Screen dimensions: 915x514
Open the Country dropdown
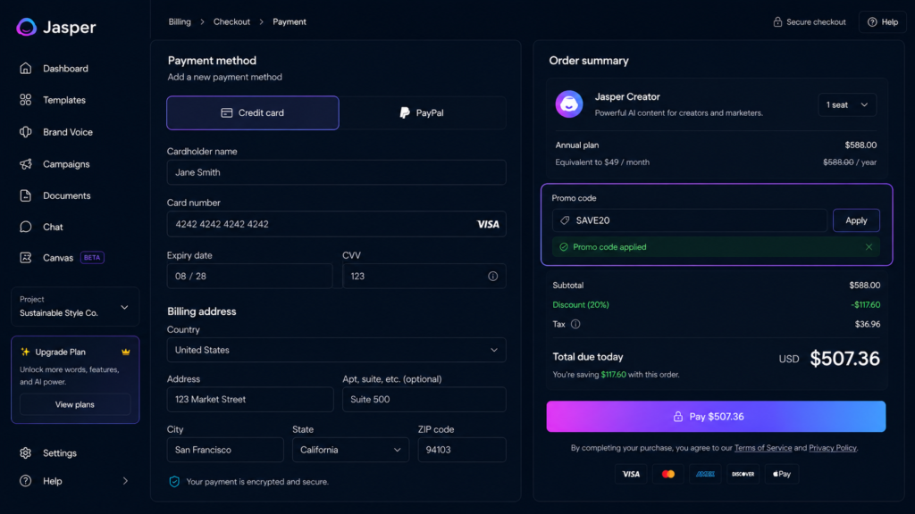[336, 350]
